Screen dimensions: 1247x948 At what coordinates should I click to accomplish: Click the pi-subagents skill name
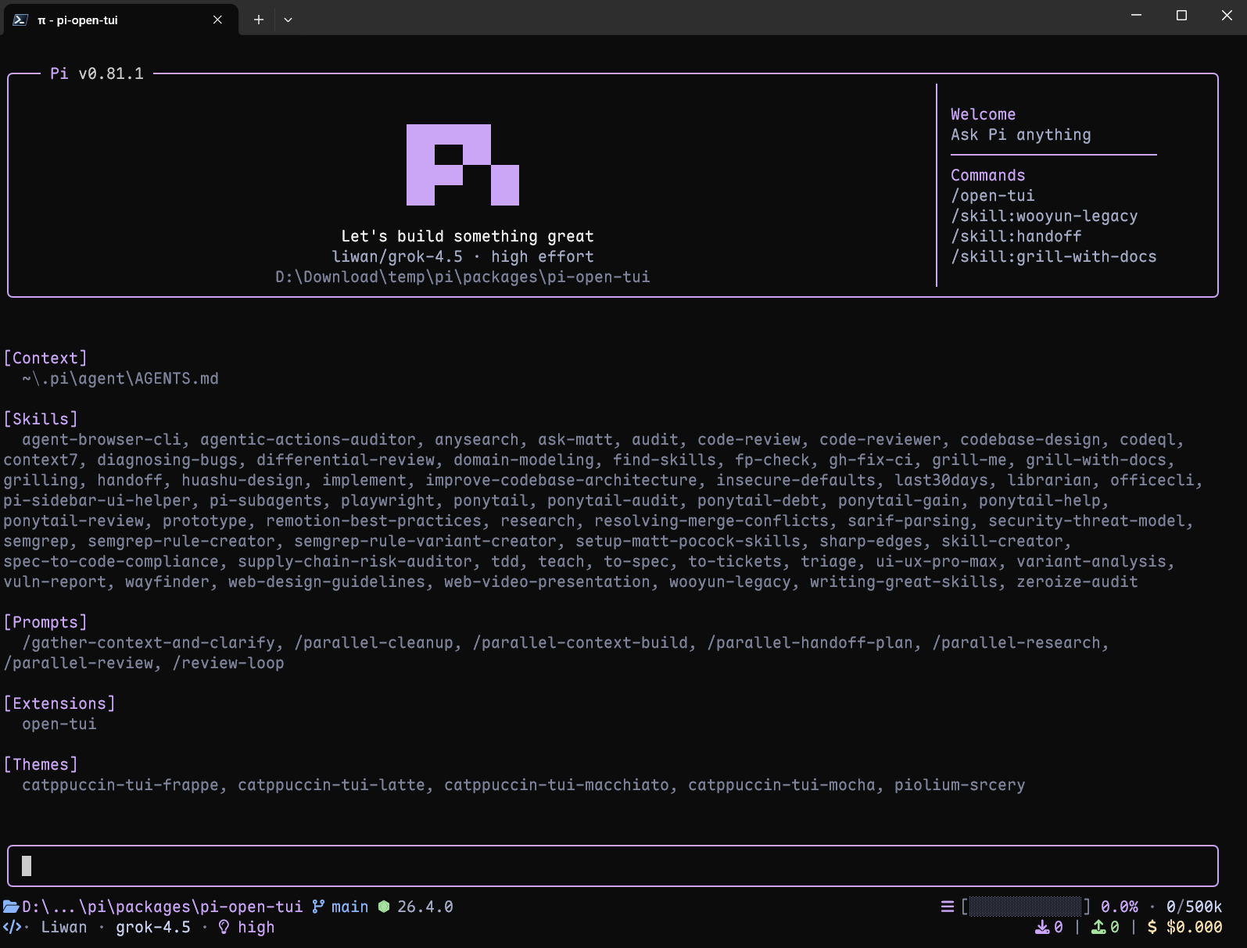(x=266, y=500)
